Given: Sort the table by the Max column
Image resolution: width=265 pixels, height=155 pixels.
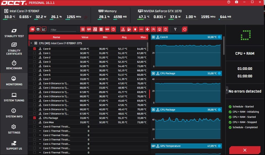Looking at the screenshot, I should tap(143, 37).
